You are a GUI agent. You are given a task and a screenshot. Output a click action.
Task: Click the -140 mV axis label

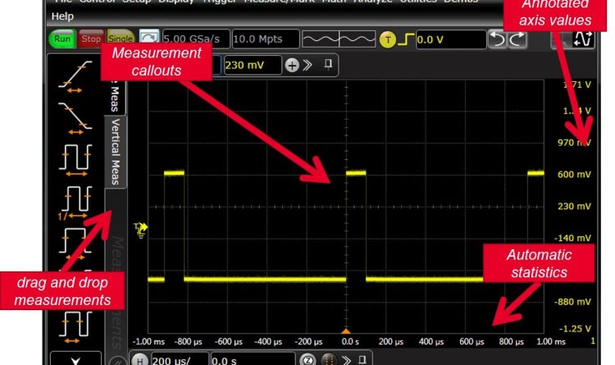572,238
